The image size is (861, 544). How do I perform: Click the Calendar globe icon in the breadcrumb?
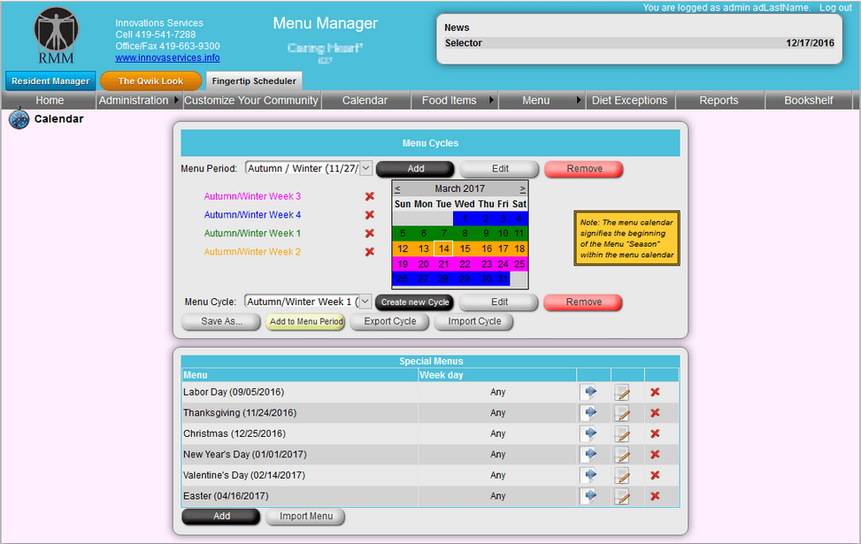point(18,119)
